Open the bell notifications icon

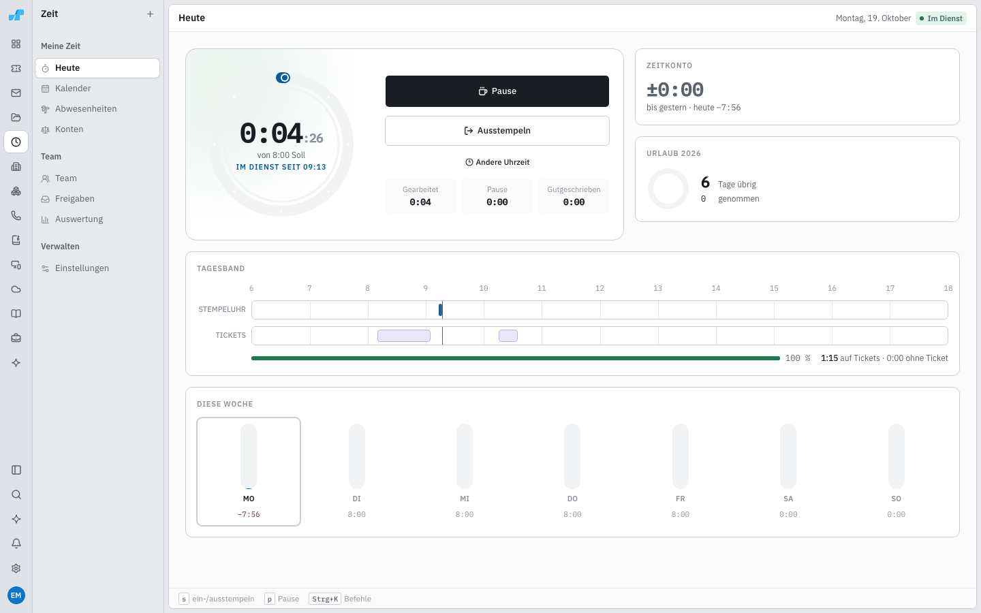pos(16,544)
